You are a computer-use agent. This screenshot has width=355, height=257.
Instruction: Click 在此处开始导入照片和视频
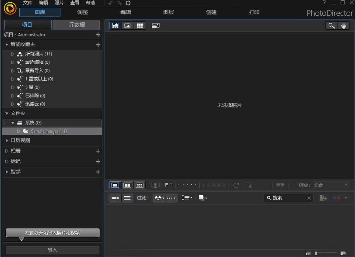(x=52, y=233)
